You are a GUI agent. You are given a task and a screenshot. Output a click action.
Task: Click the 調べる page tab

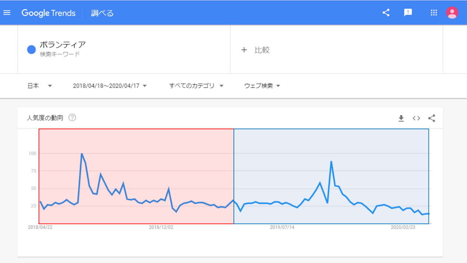click(x=102, y=13)
